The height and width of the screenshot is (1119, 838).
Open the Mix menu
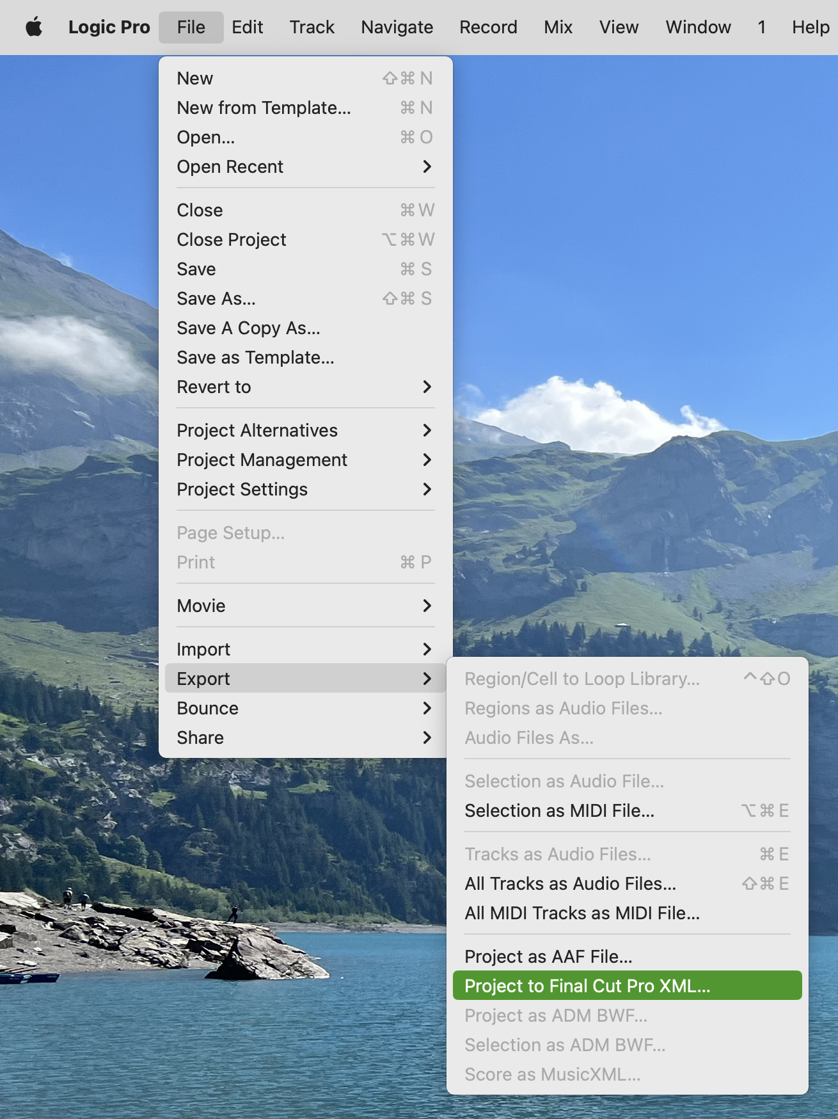[558, 27]
